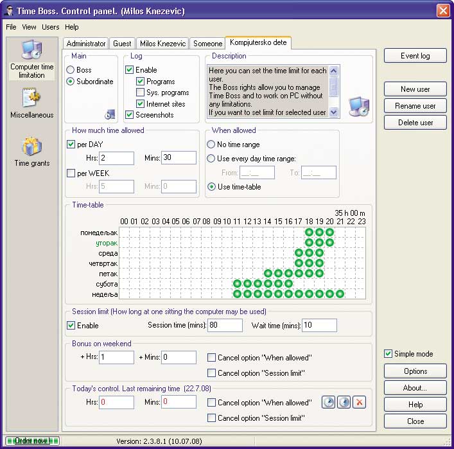Close the Time Boss window
454x449 pixels.
click(443, 11)
